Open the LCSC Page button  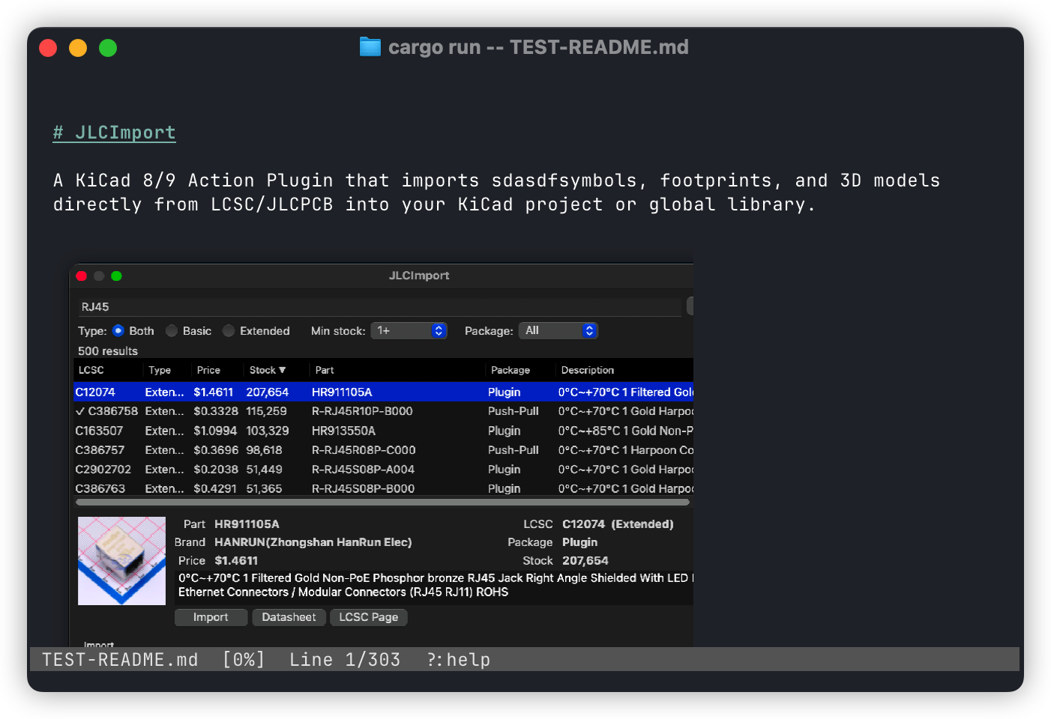point(368,617)
